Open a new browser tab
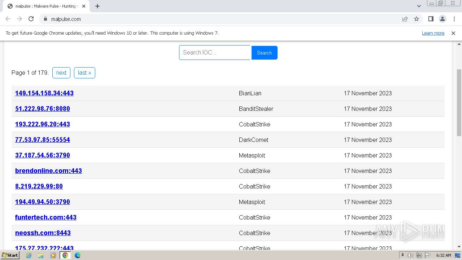 (97, 6)
